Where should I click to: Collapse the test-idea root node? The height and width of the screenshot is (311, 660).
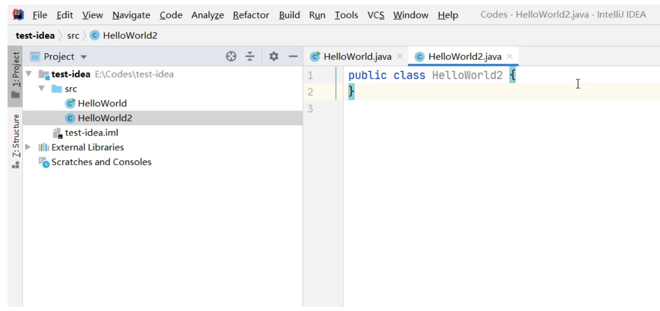tap(29, 74)
